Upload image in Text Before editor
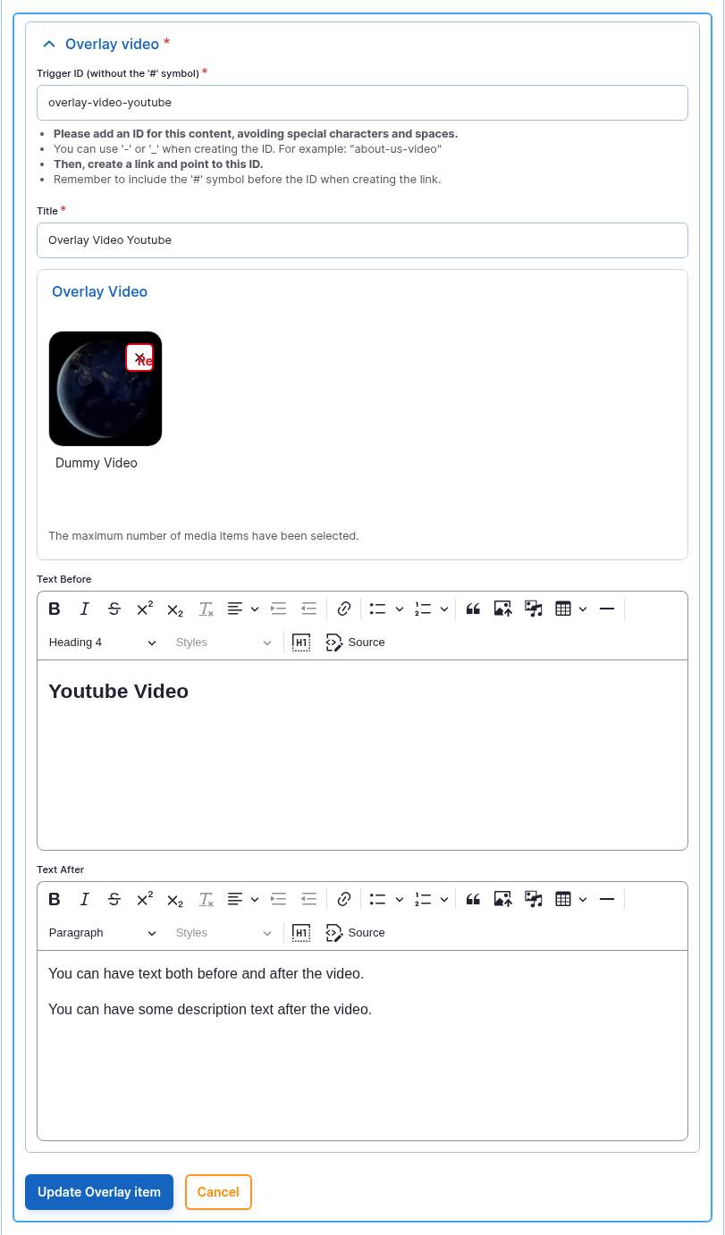 click(x=503, y=609)
